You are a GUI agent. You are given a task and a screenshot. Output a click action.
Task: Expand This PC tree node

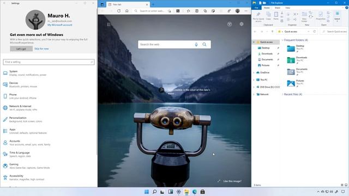click(254, 80)
